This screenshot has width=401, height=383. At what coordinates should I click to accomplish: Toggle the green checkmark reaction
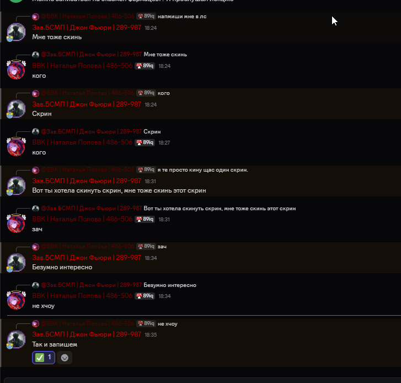pyautogui.click(x=44, y=358)
